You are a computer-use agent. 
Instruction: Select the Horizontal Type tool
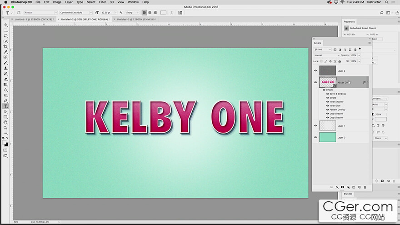point(5,106)
